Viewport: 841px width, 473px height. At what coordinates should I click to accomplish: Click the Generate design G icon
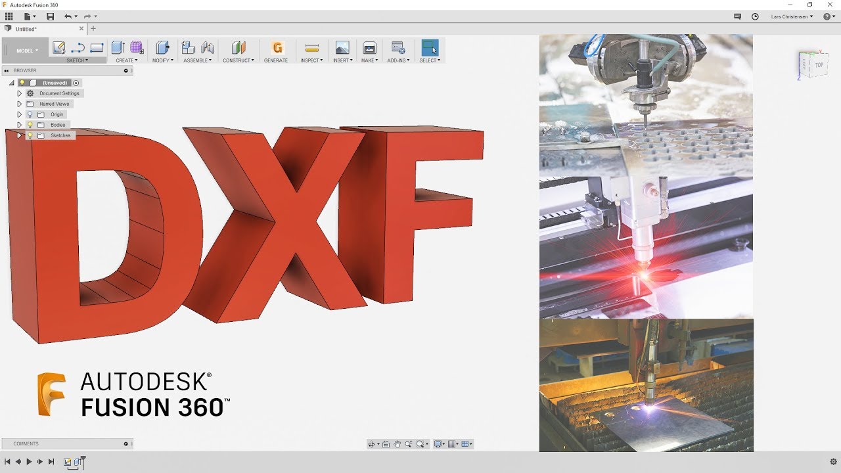click(x=277, y=47)
